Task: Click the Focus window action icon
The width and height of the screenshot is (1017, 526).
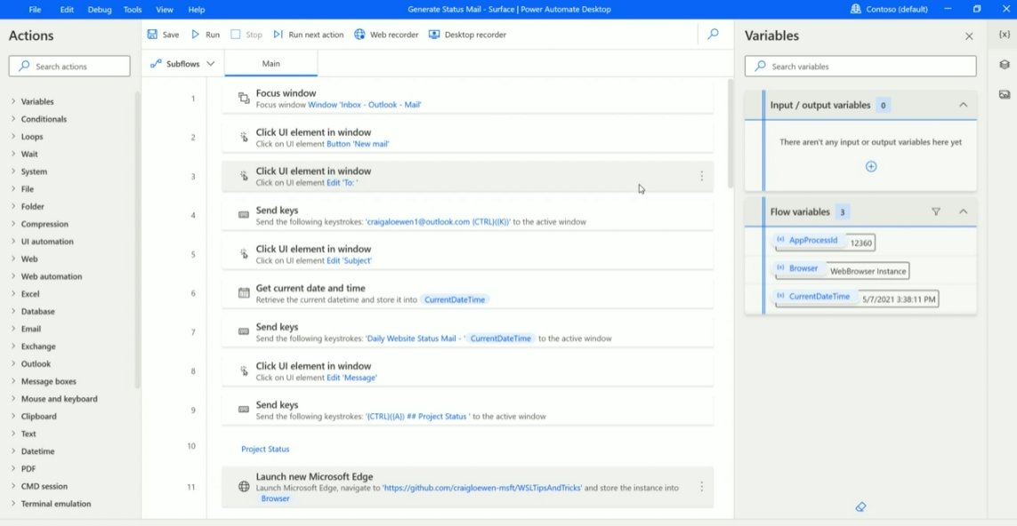Action: [x=244, y=98]
